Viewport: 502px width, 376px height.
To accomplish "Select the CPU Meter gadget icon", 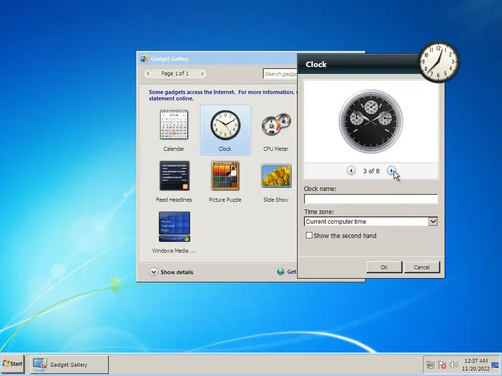I will (x=276, y=124).
